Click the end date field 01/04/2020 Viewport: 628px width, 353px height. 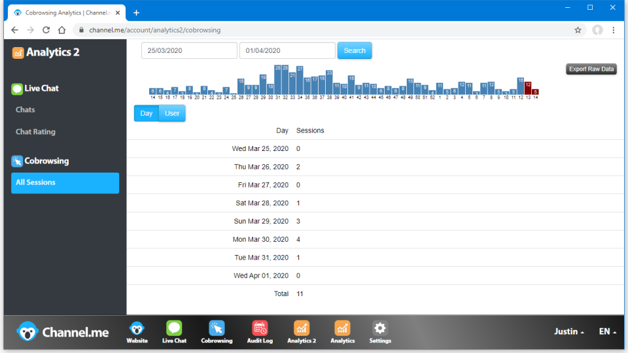click(287, 50)
